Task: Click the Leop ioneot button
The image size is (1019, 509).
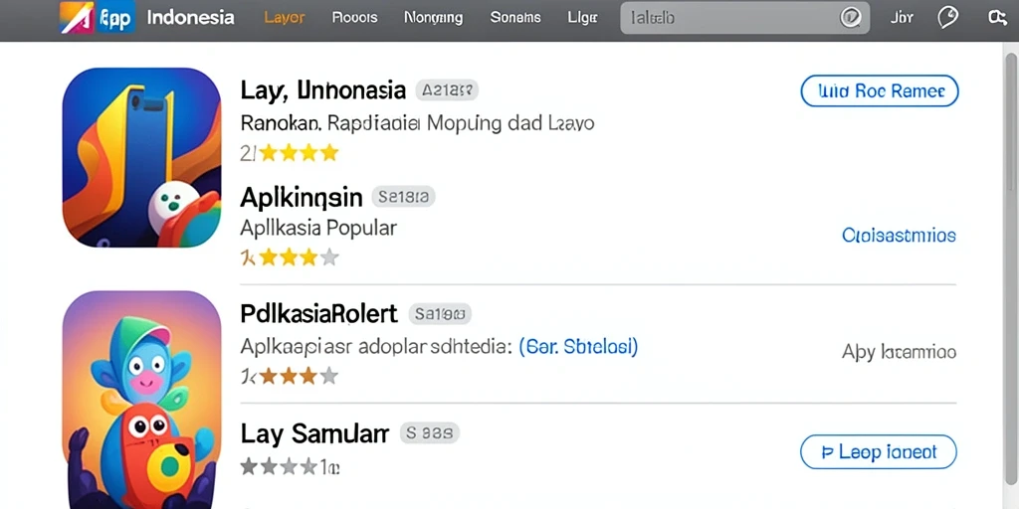Action: [879, 452]
